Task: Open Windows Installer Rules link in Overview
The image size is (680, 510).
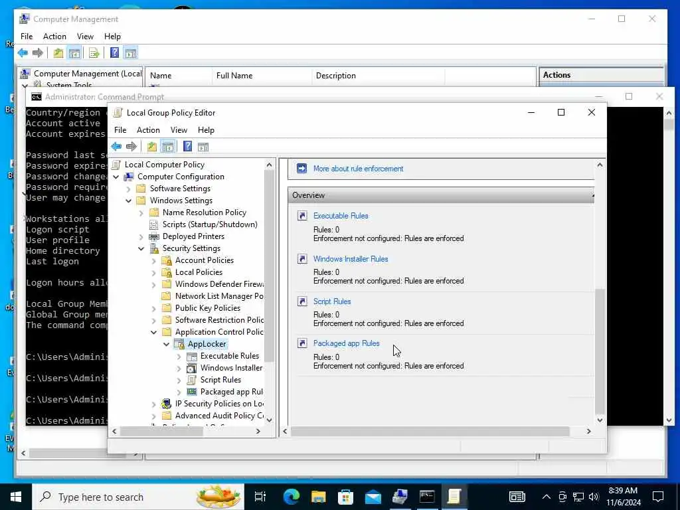Action: (x=351, y=259)
